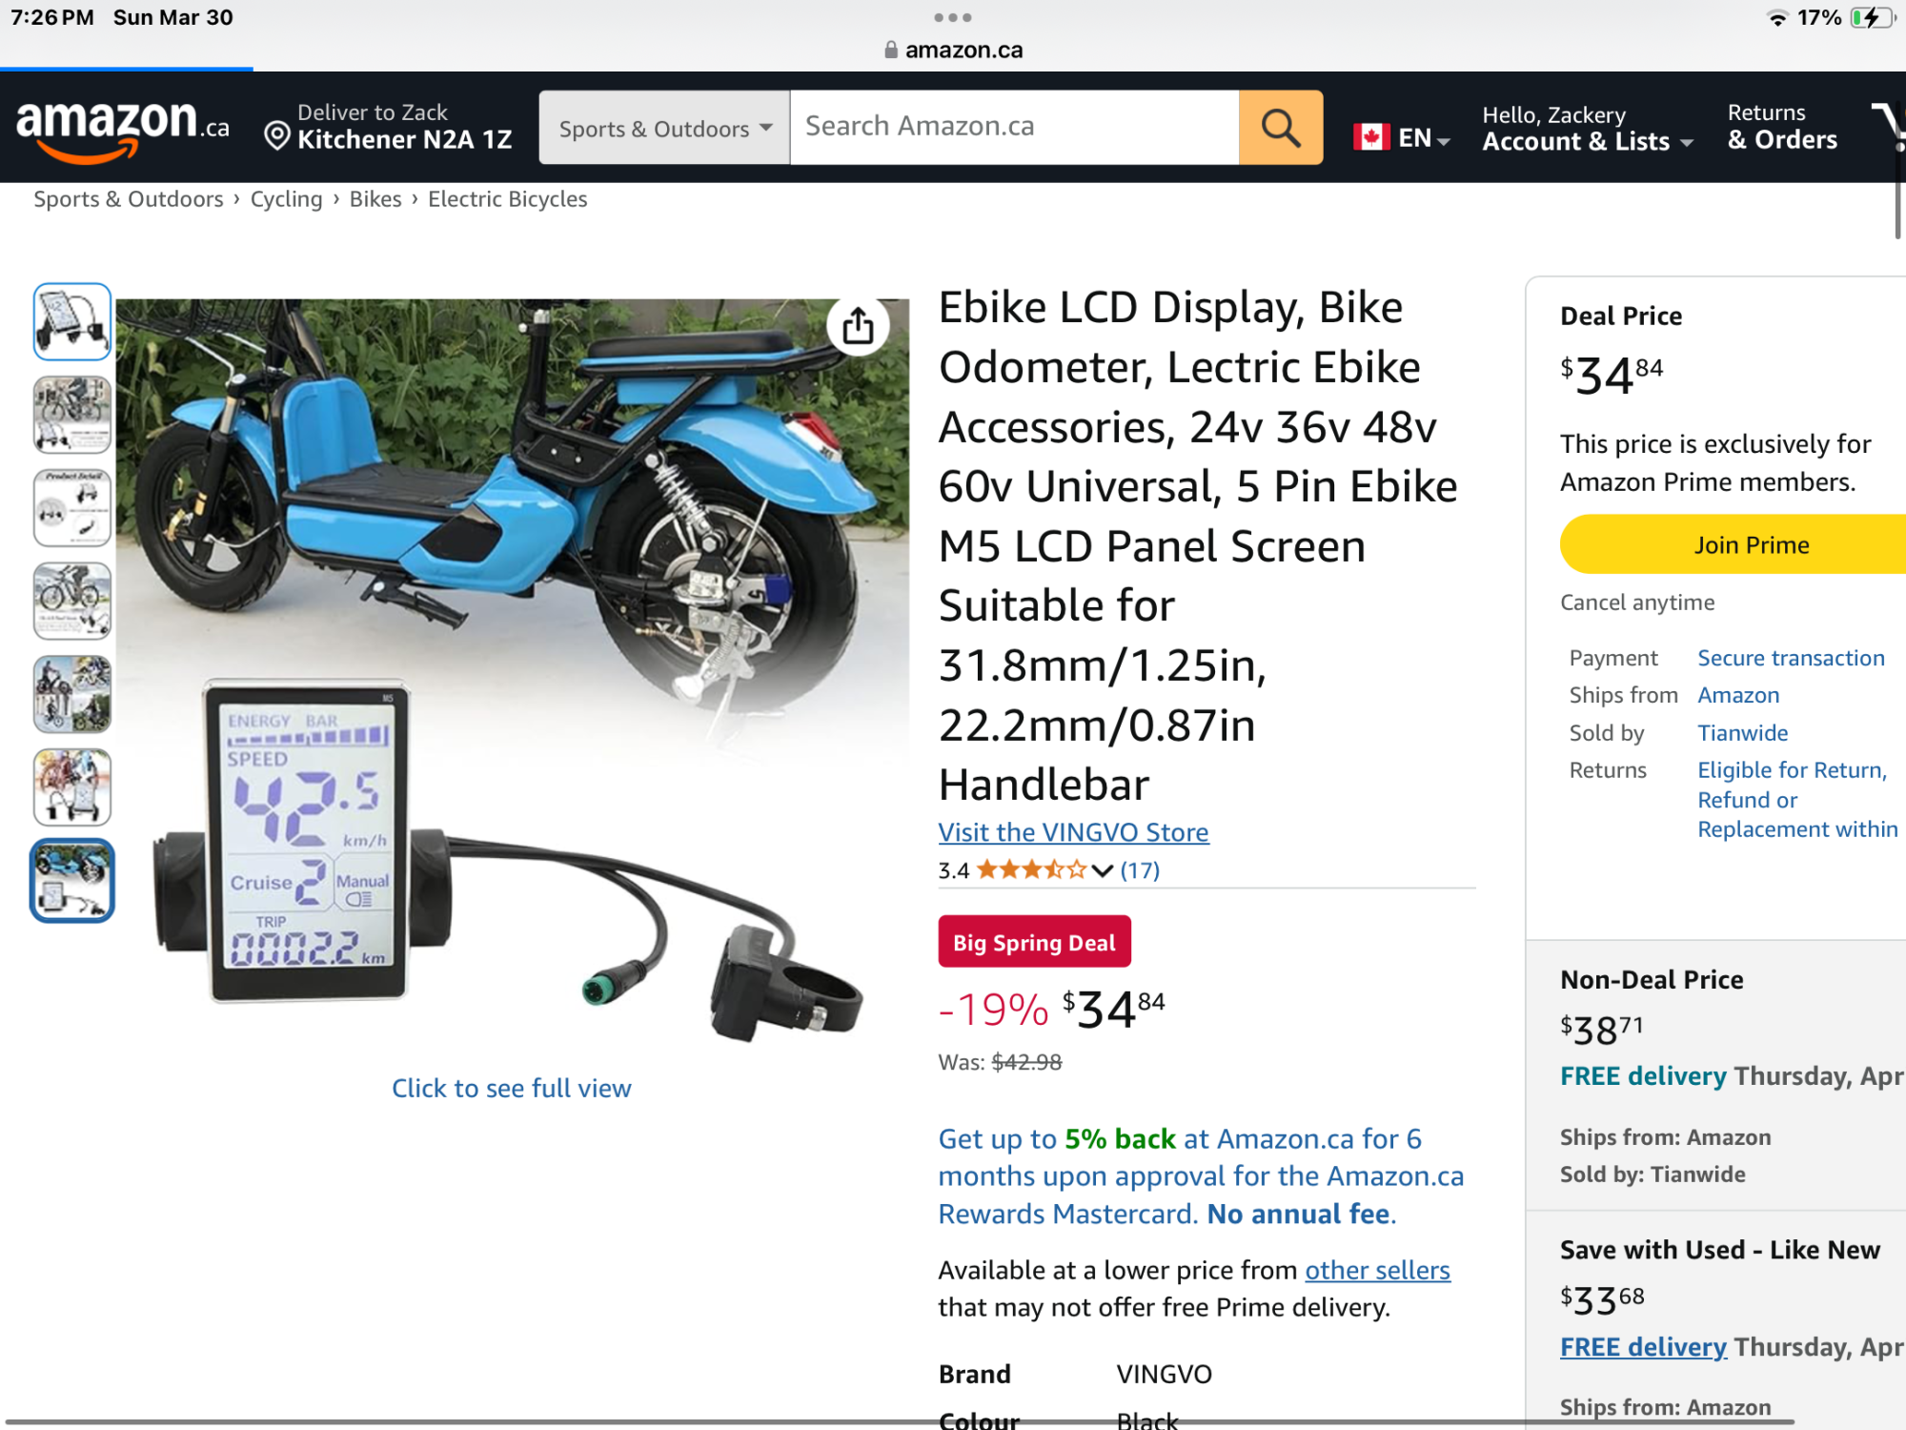Expand the ratings chevron next to 3.4
This screenshot has width=1906, height=1430.
pos(1102,870)
